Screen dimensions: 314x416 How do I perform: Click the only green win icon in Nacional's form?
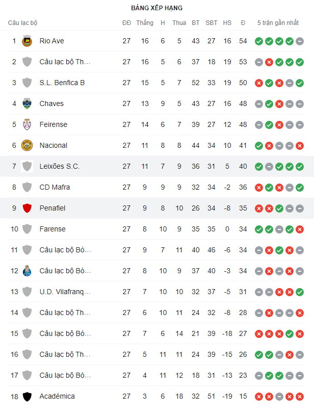click(259, 145)
